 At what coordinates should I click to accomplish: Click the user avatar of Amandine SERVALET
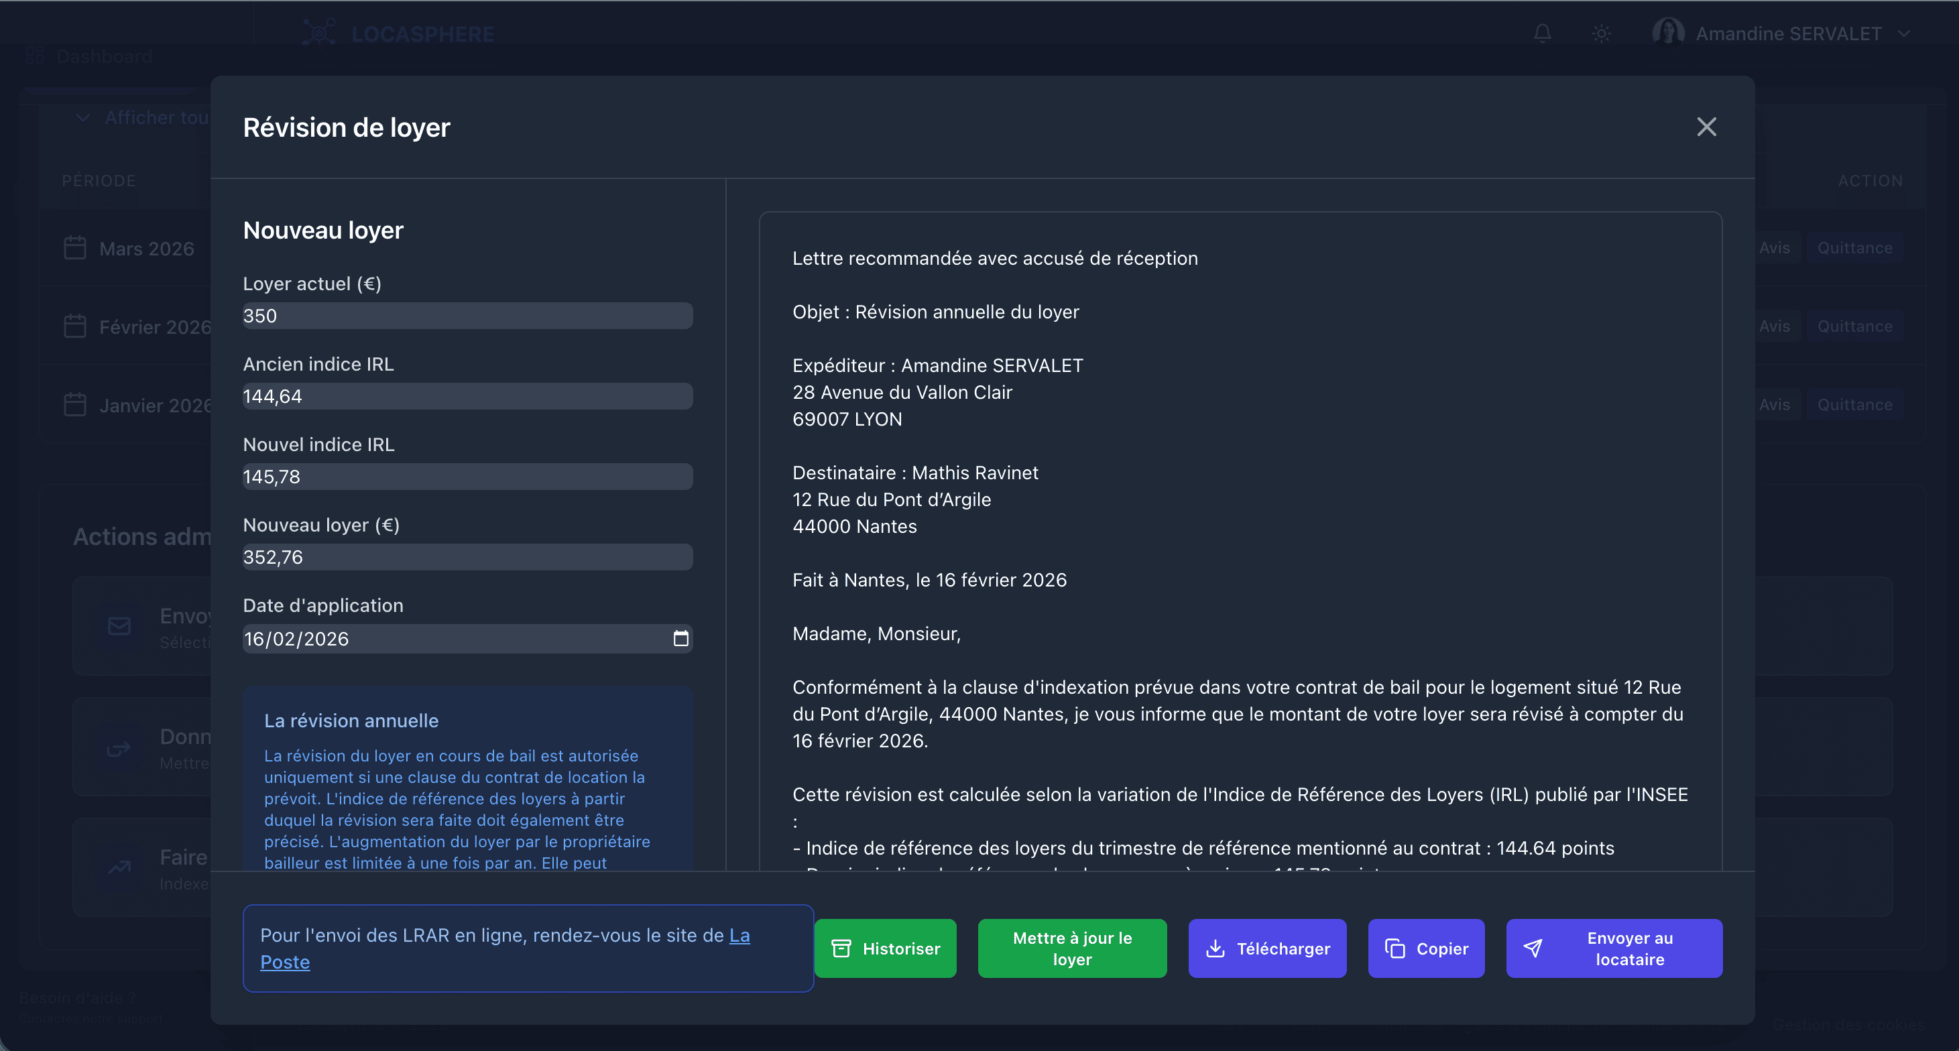1669,32
